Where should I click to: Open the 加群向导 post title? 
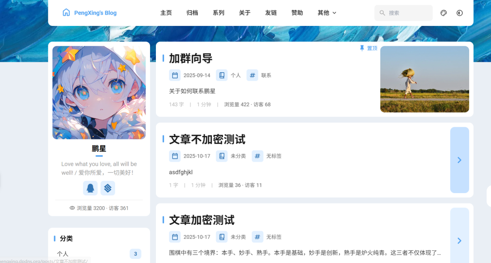click(x=190, y=59)
